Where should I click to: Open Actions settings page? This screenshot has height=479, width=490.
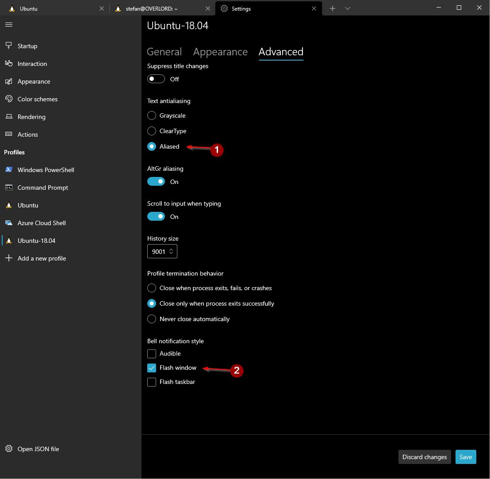tap(71, 134)
